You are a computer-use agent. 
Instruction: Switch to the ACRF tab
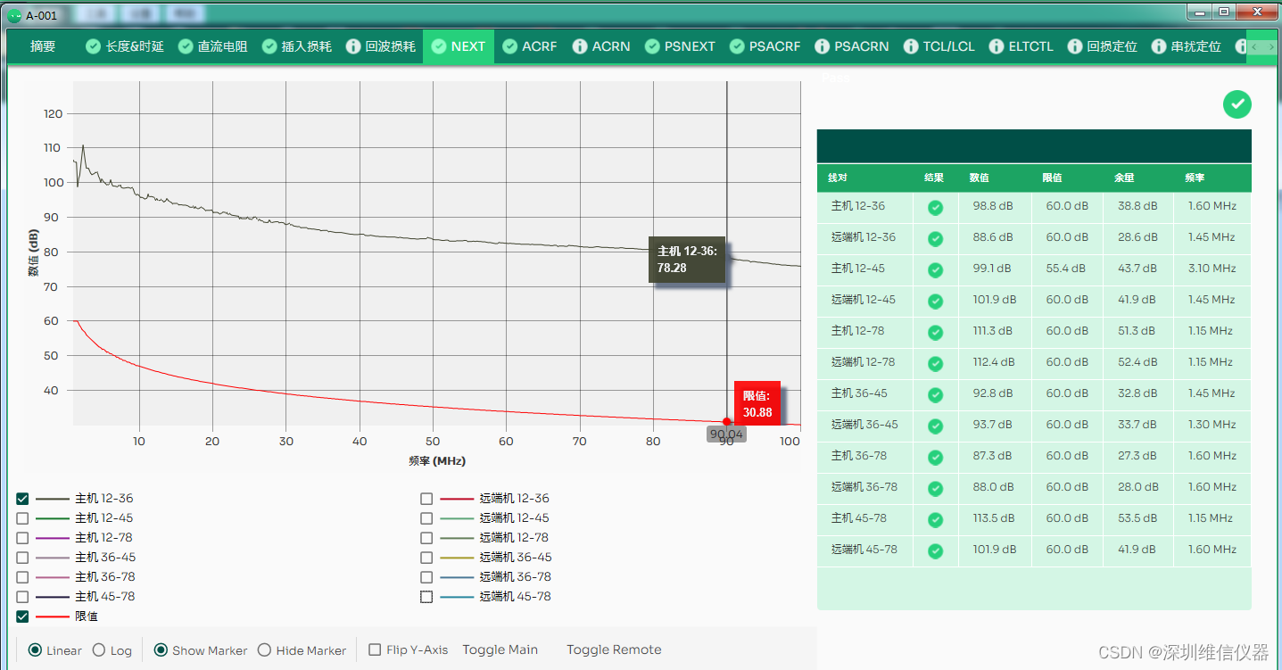coord(529,46)
